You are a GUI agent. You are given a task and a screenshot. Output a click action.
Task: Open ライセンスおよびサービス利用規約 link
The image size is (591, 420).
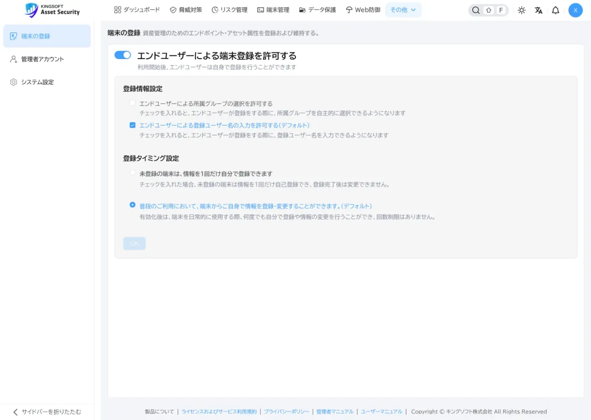219,412
